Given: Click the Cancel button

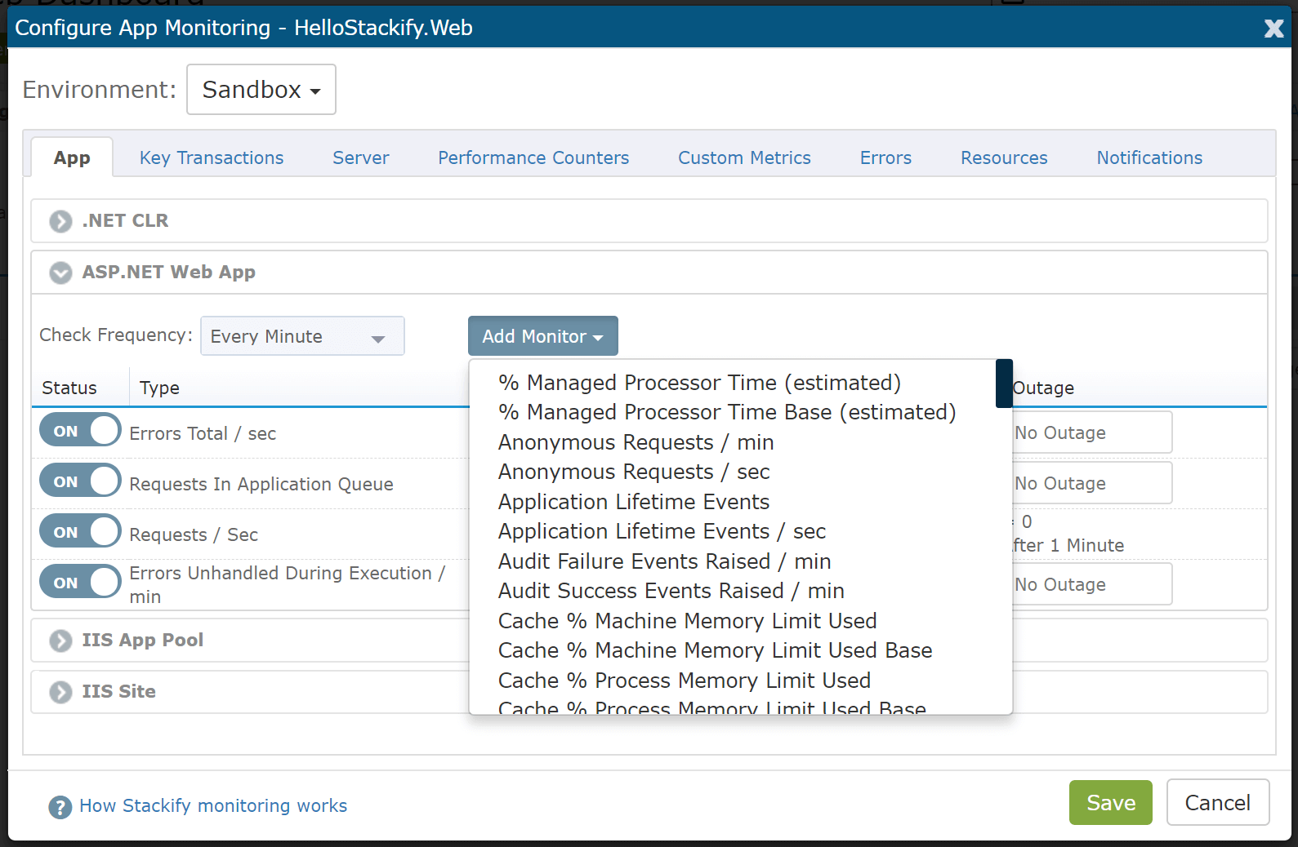Looking at the screenshot, I should click(1218, 803).
